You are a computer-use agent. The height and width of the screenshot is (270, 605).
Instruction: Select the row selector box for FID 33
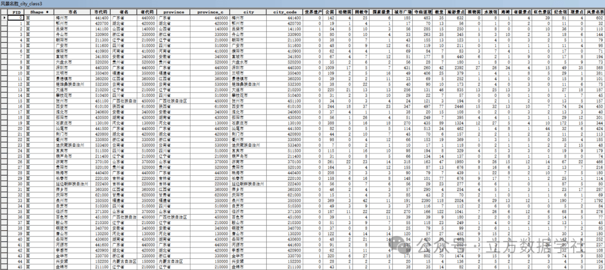click(x=4, y=201)
